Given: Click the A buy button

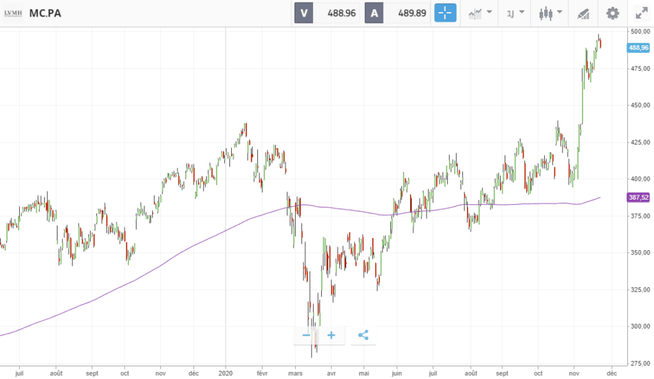Looking at the screenshot, I should 374,13.
